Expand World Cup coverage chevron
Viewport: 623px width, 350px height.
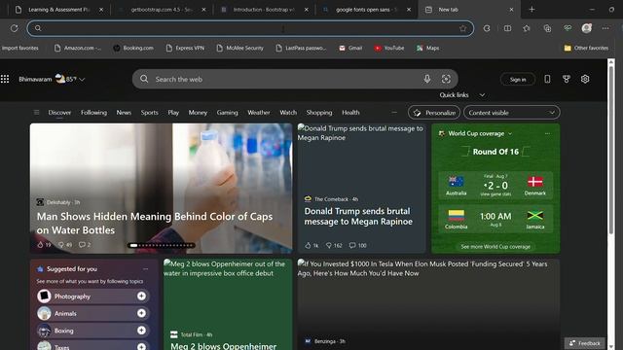click(510, 134)
